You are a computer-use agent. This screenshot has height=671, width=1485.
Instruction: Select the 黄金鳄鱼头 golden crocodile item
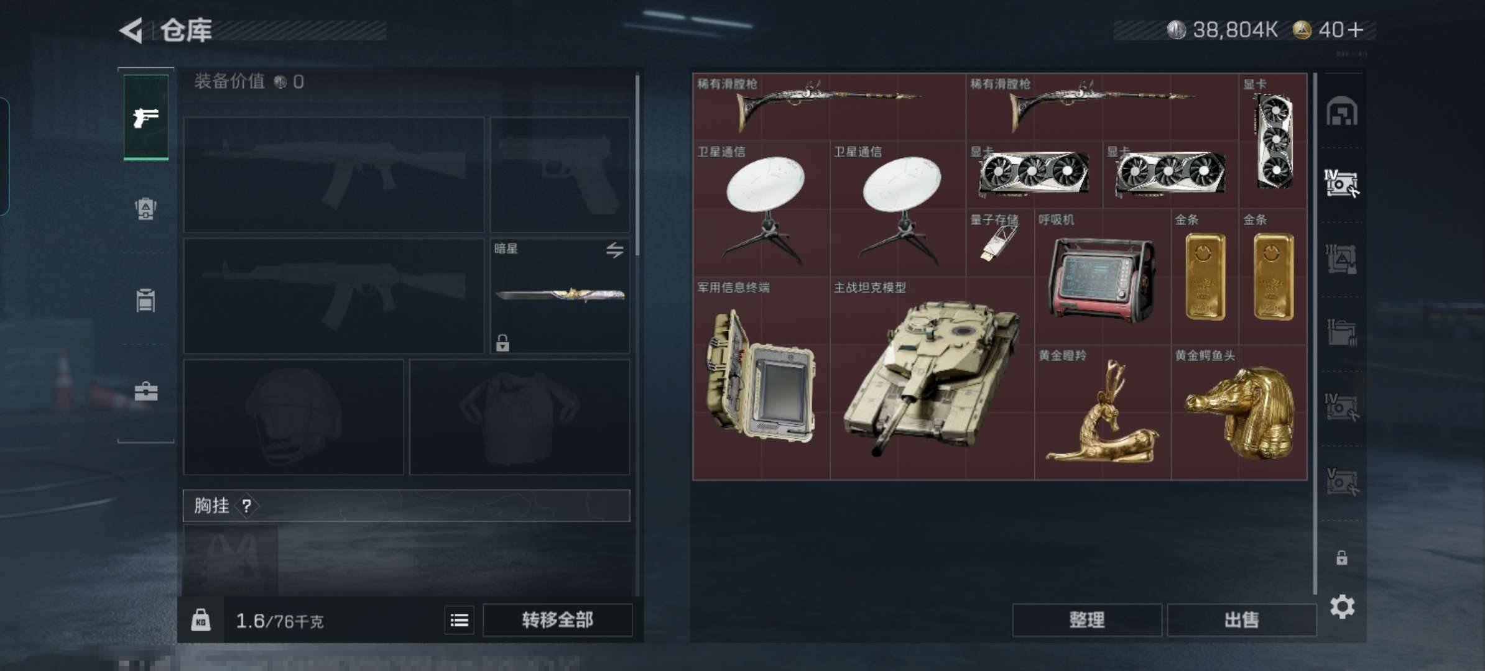1239,412
